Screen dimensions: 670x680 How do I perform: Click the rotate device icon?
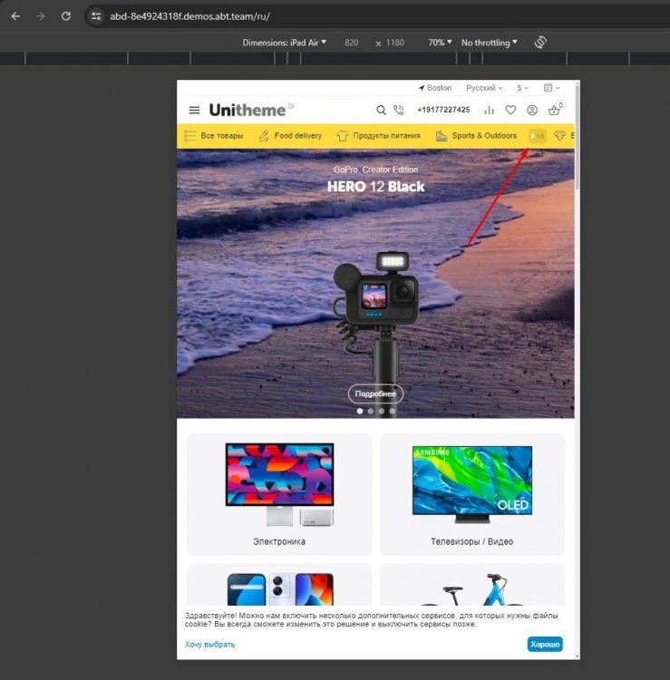540,43
